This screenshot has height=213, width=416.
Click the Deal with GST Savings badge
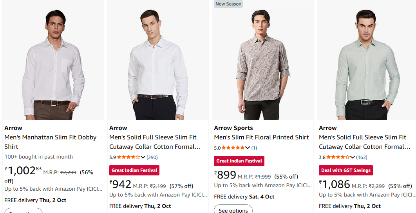[x=345, y=170]
